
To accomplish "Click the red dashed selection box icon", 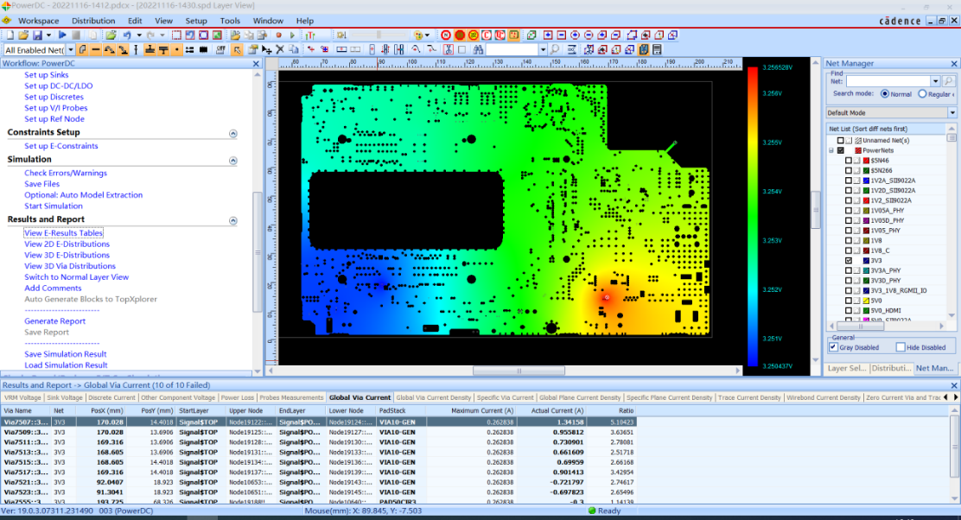I will (176, 35).
